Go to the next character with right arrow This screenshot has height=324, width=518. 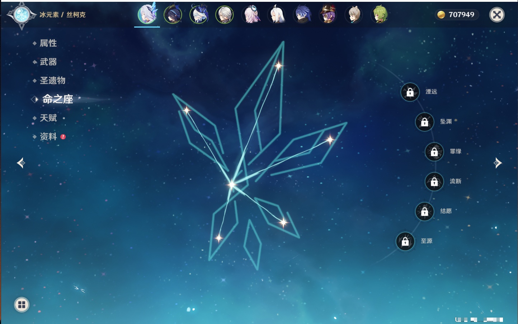point(498,163)
